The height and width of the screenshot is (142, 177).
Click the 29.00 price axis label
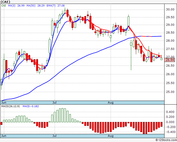[170, 25]
